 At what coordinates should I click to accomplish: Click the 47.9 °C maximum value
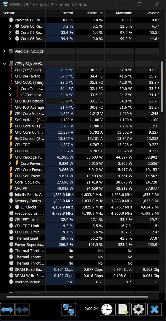click(126, 70)
